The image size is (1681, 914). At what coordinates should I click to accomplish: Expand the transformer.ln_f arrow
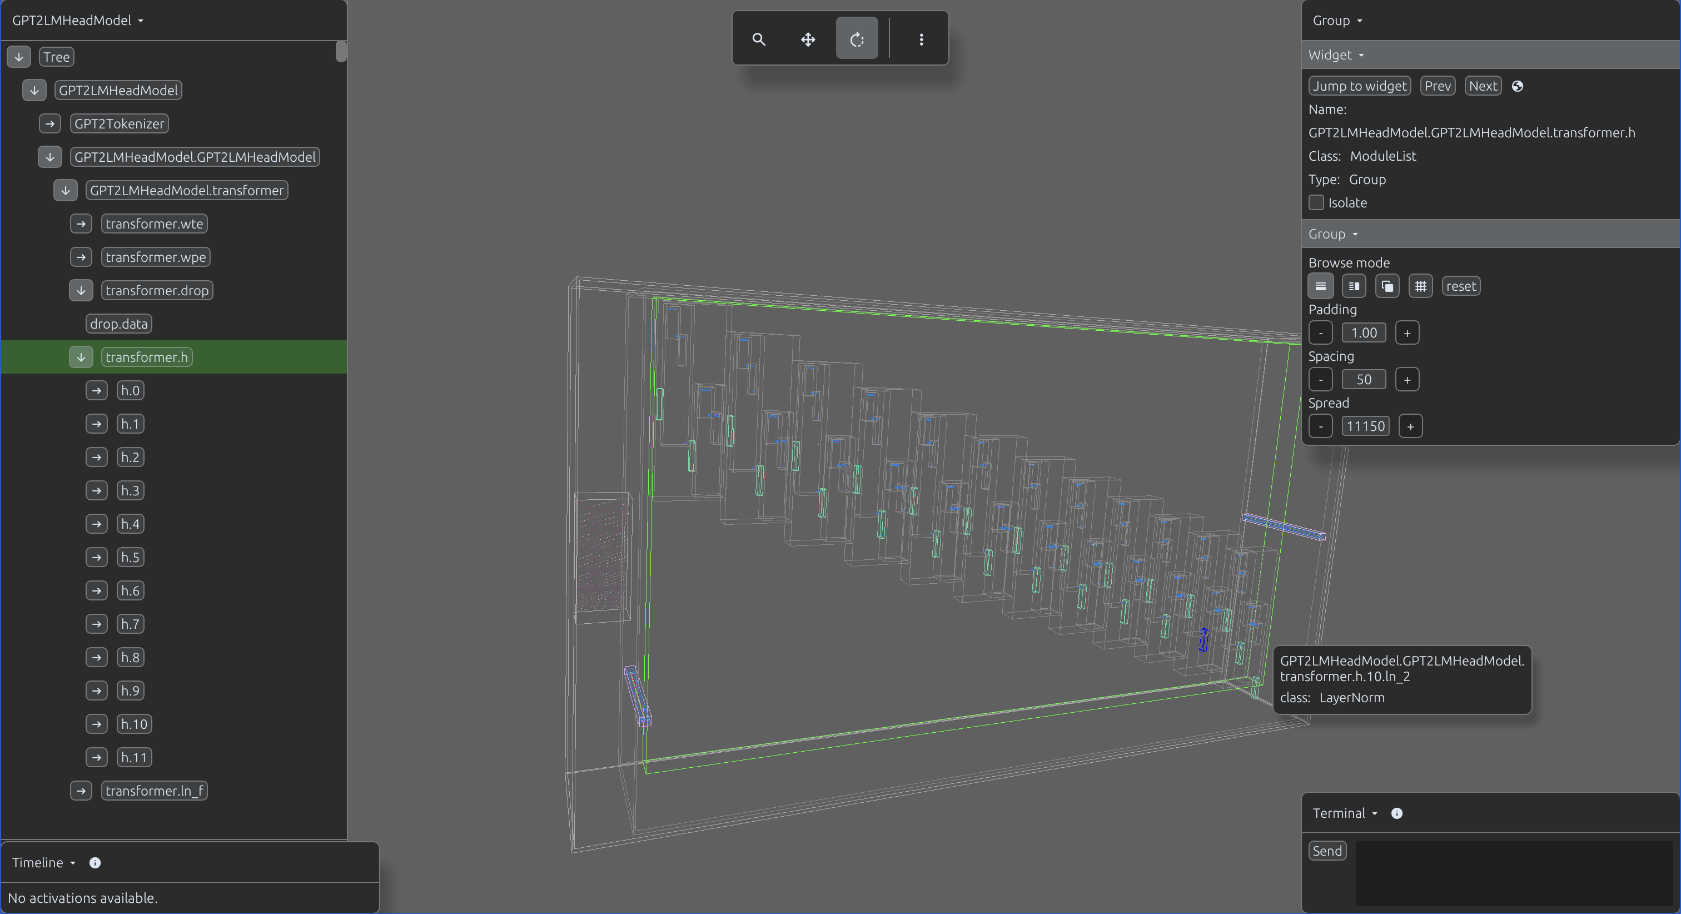(81, 791)
